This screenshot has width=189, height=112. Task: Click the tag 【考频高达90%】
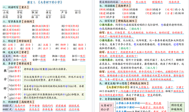[x=138, y=83]
